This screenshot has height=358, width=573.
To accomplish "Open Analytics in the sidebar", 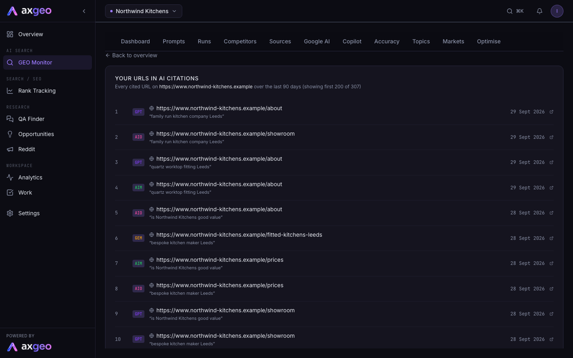I will (47, 177).
